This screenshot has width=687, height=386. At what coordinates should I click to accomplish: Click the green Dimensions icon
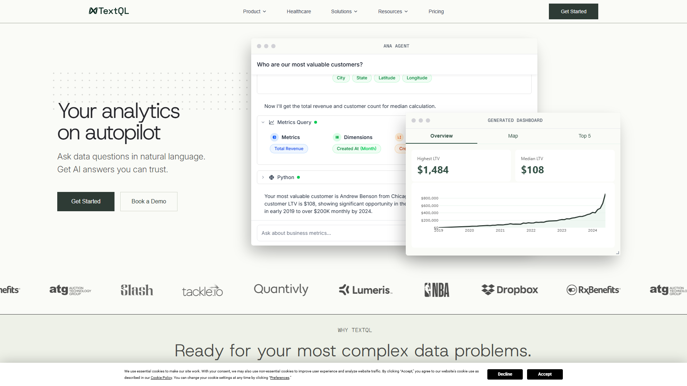pyautogui.click(x=337, y=137)
